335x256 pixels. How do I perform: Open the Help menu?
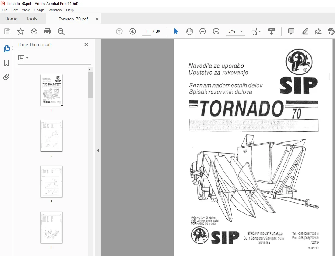pos(70,10)
